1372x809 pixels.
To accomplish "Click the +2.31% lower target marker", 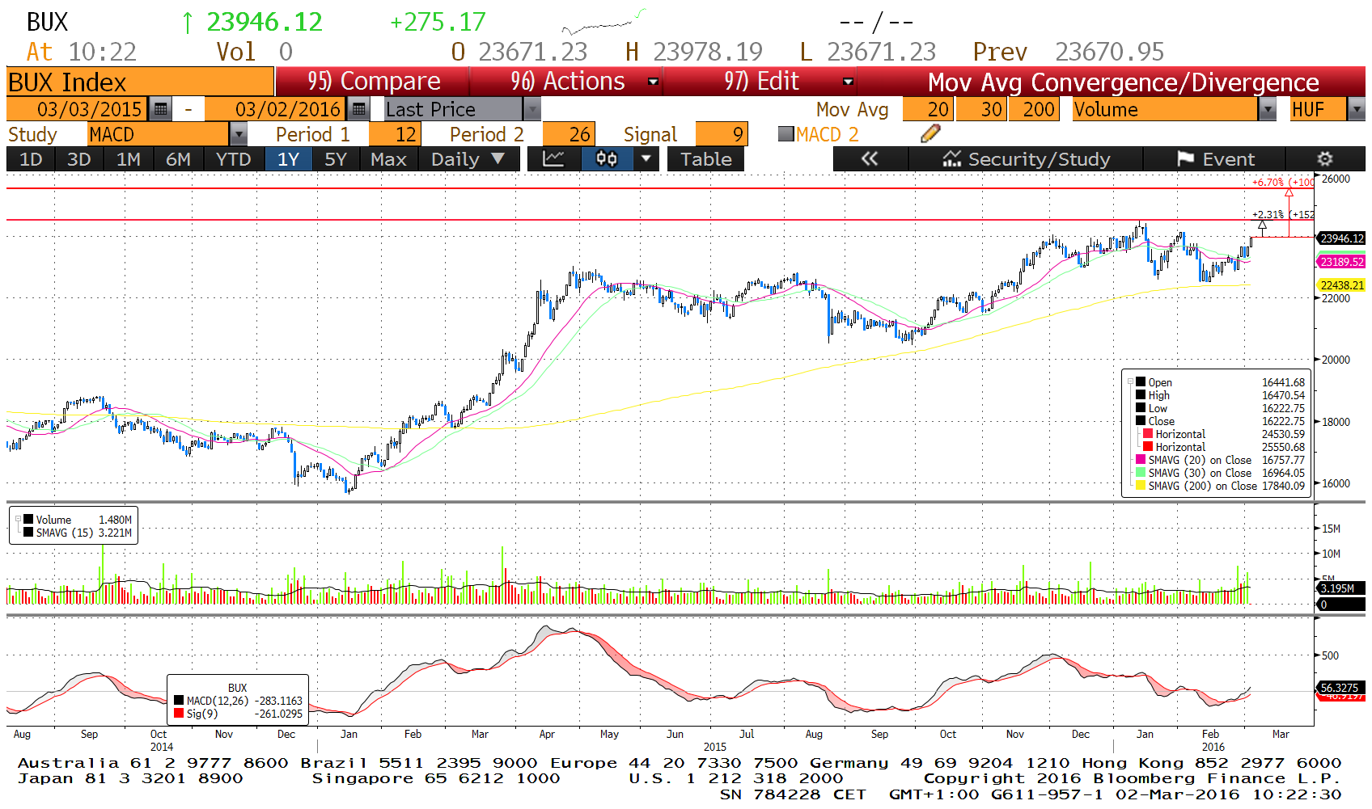I will pos(1283,215).
